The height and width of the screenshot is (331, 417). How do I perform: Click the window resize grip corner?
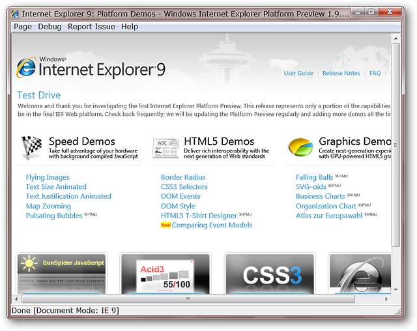(397, 311)
